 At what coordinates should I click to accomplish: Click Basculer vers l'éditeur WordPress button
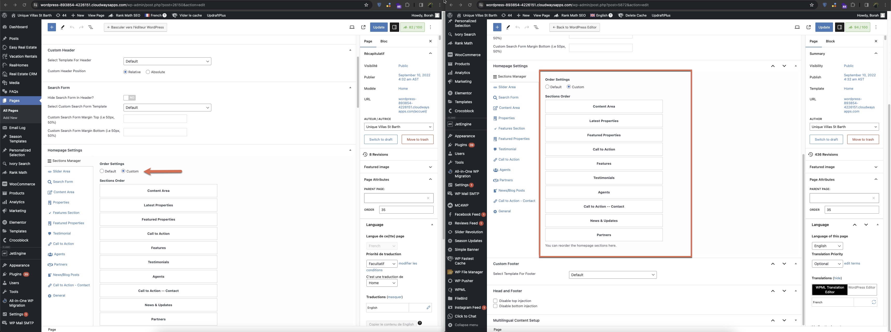coord(135,27)
